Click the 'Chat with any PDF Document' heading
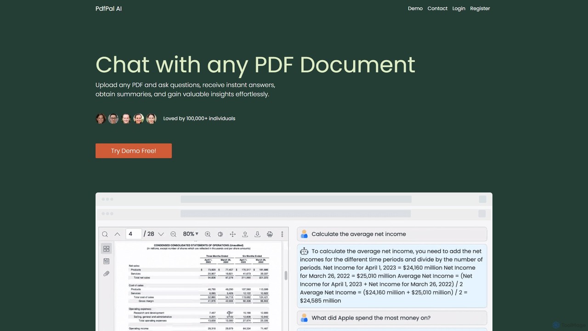Image resolution: width=588 pixels, height=331 pixels. [x=255, y=64]
